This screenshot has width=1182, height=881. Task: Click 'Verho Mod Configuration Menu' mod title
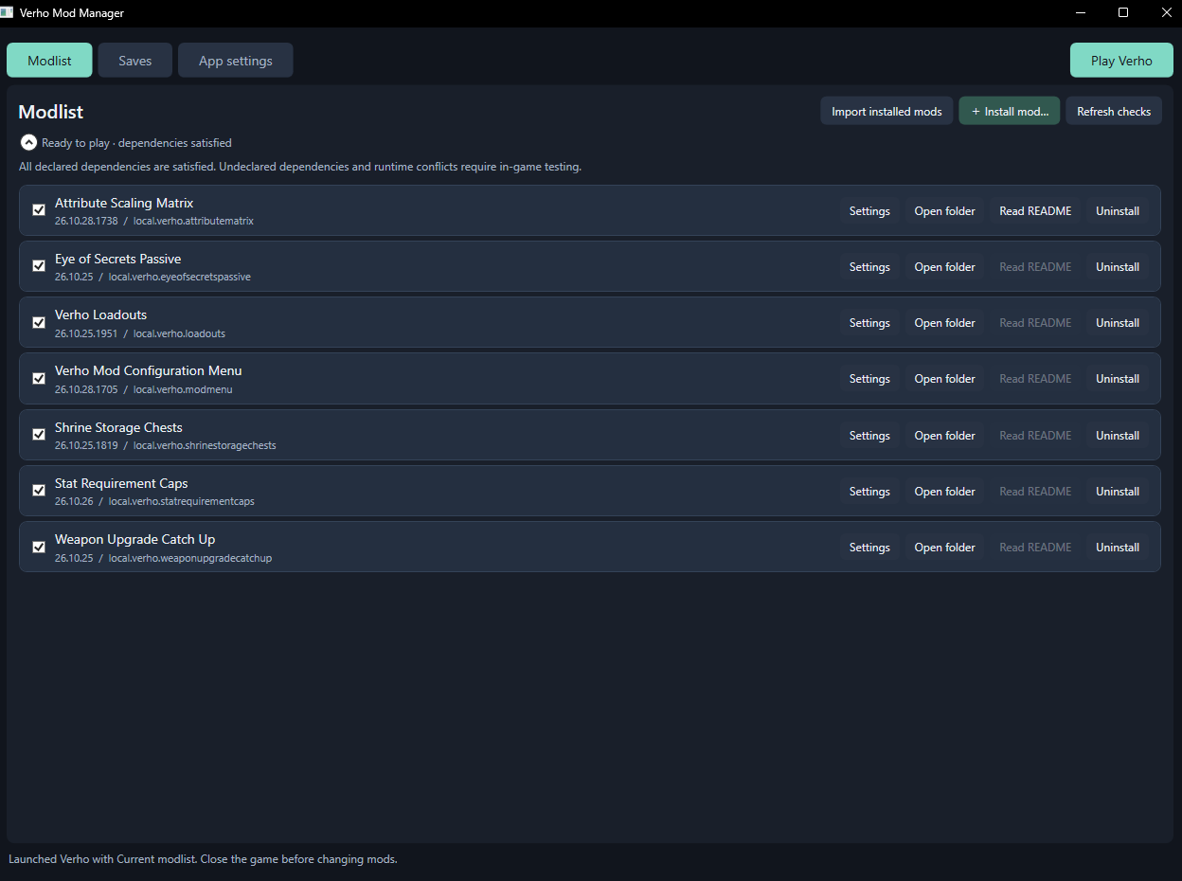pyautogui.click(x=149, y=370)
